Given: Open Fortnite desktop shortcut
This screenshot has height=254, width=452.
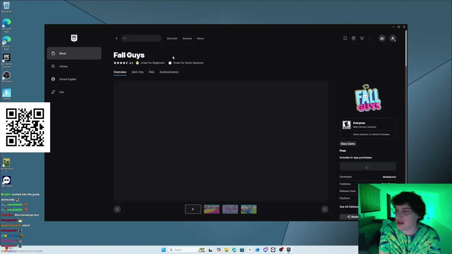Looking at the screenshot, I should pyautogui.click(x=6, y=95).
